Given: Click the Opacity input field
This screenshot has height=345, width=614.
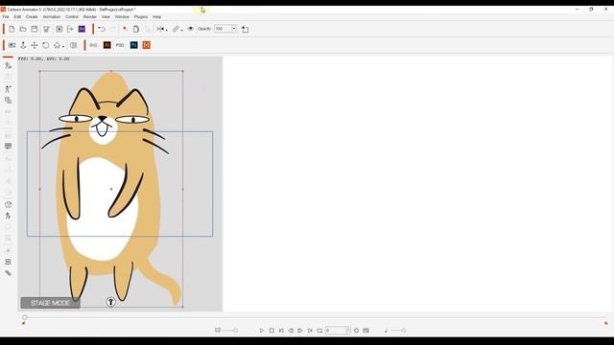Looking at the screenshot, I should click(x=223, y=29).
